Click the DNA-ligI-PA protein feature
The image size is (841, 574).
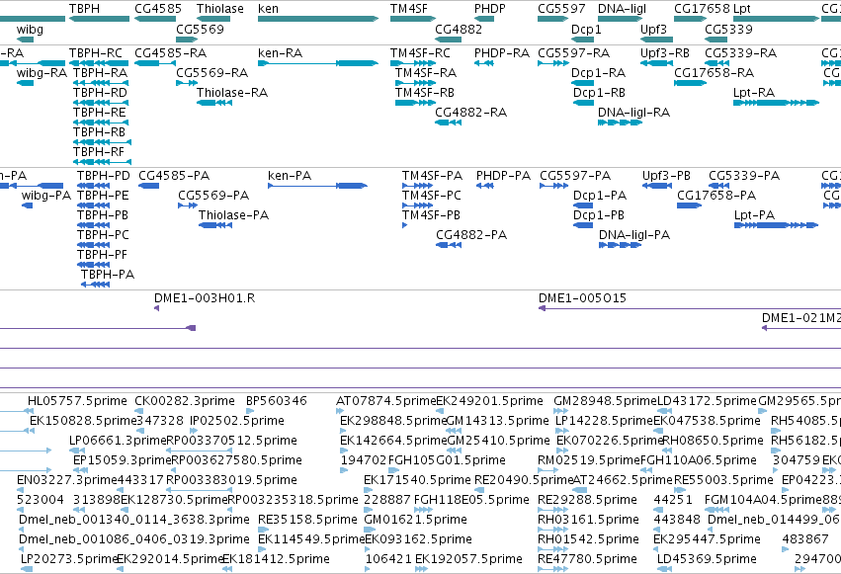[x=620, y=245]
